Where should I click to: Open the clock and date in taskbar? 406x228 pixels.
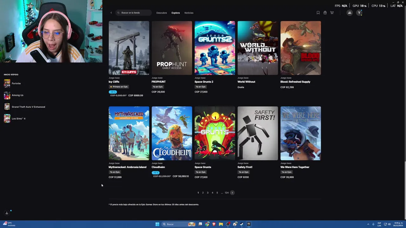coord(398,224)
